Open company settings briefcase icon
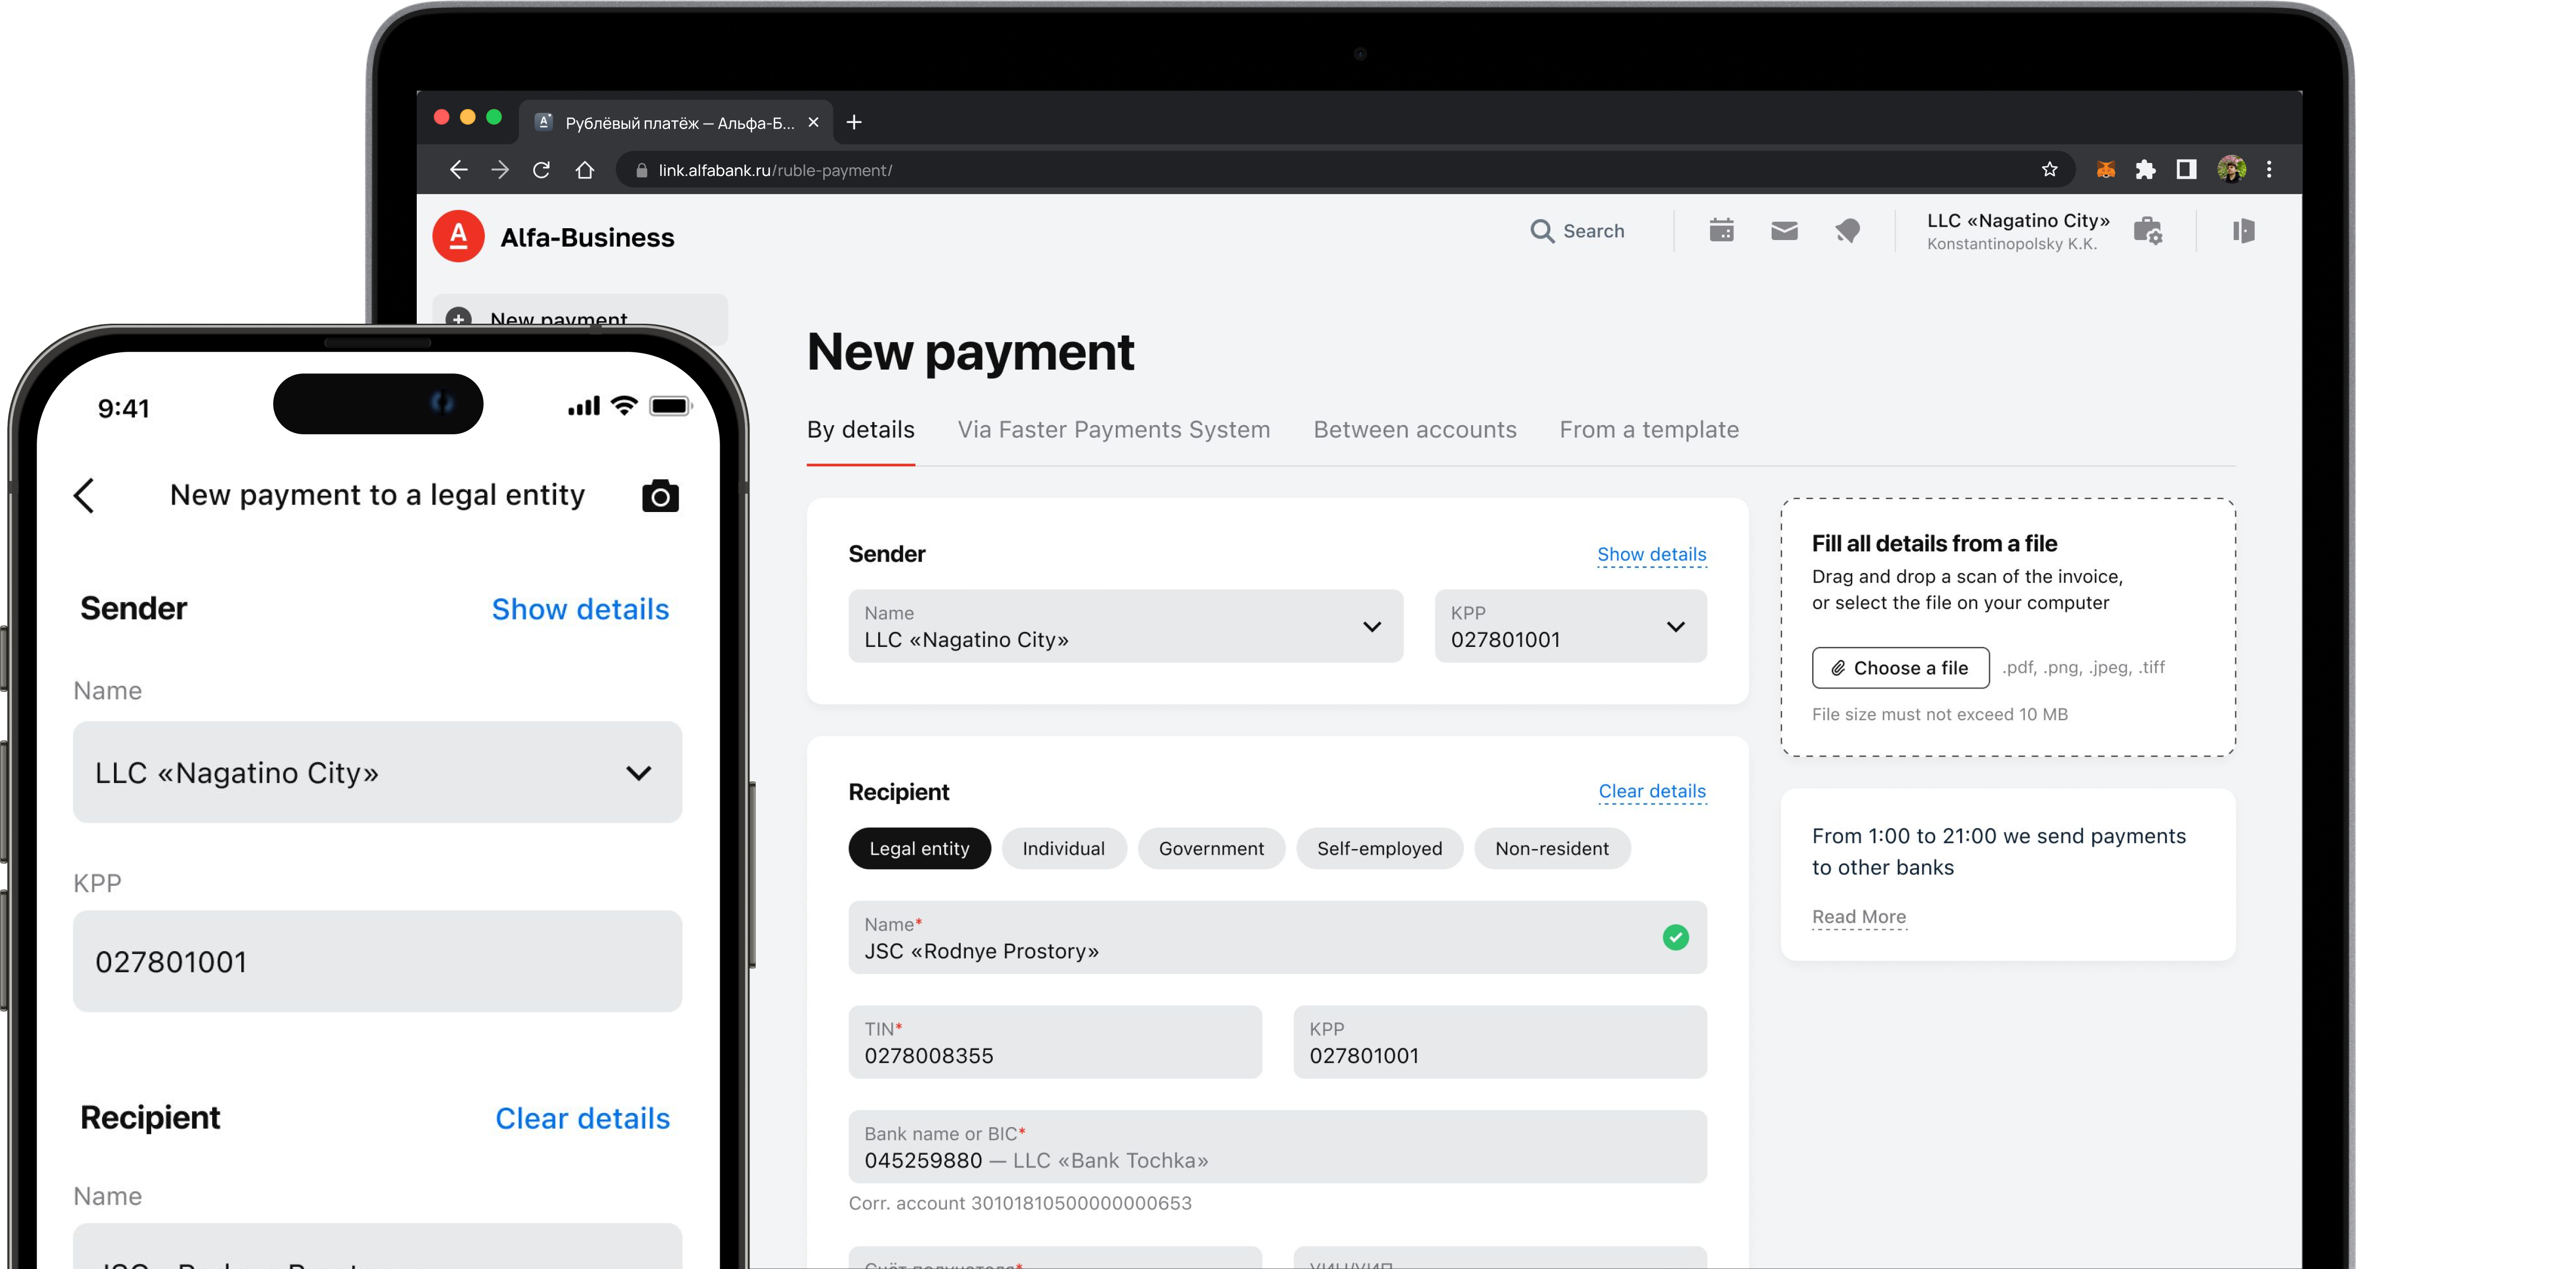The height and width of the screenshot is (1269, 2576). pyautogui.click(x=2147, y=231)
